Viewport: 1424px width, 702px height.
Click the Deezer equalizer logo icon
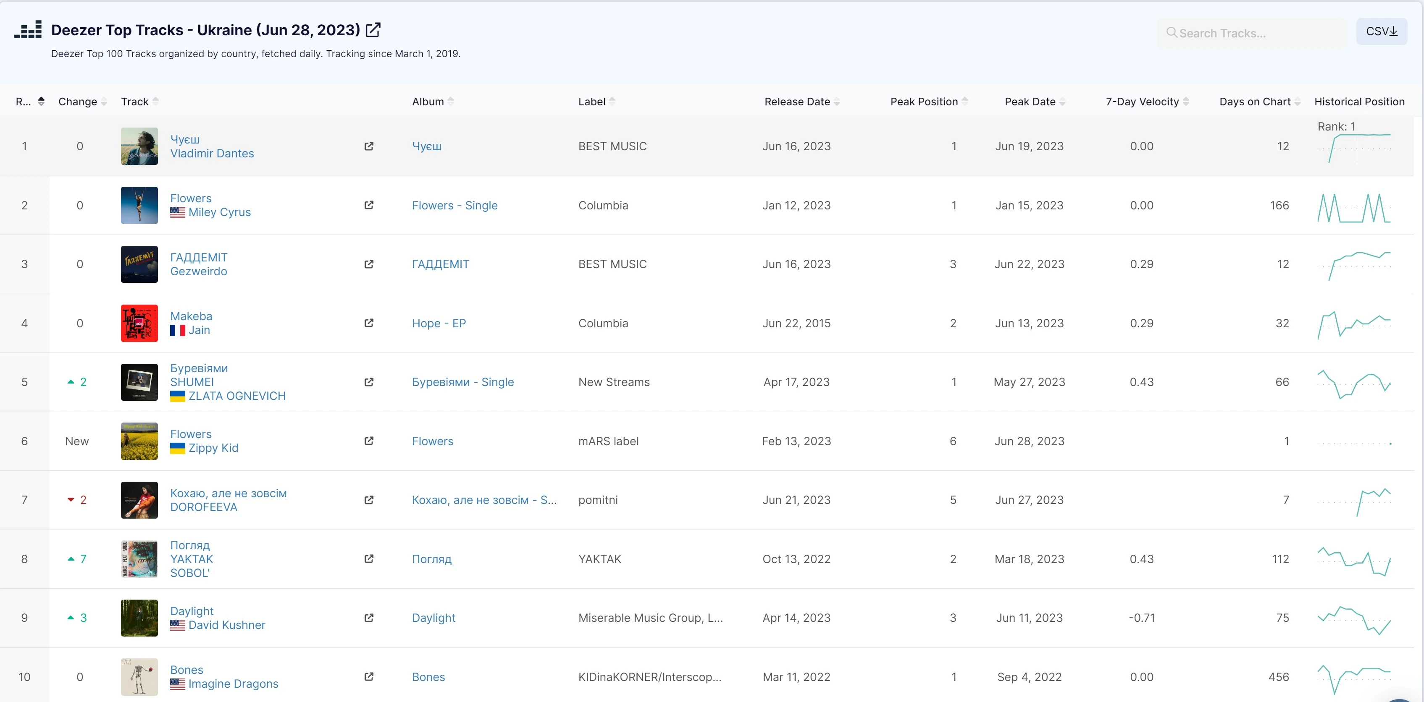28,30
